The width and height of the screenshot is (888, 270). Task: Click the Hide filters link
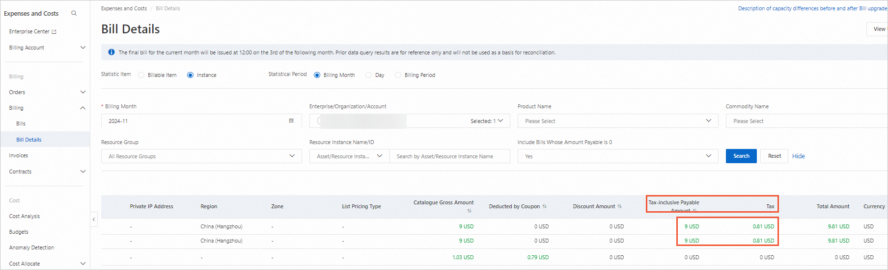click(798, 156)
